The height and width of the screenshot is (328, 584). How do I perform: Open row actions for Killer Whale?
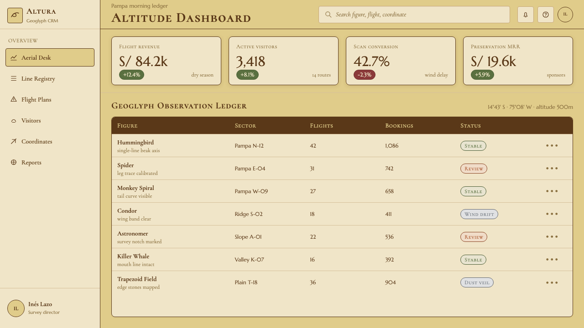(552, 260)
